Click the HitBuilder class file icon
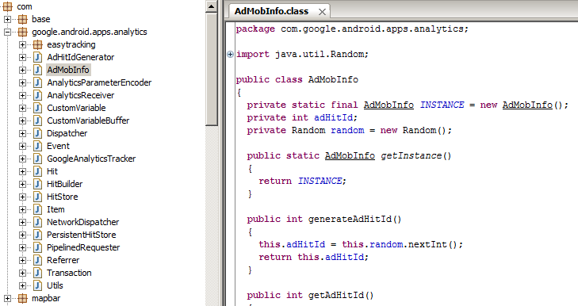This screenshot has height=306, width=578. click(x=37, y=184)
